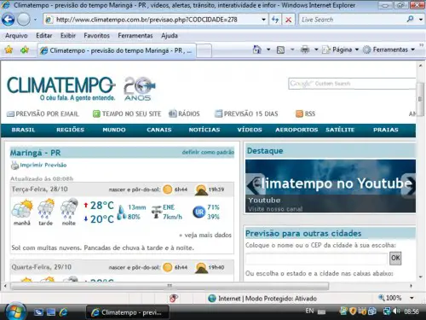The width and height of the screenshot is (426, 320).
Task: Click the browser Back arrow button
Action: coord(9,20)
